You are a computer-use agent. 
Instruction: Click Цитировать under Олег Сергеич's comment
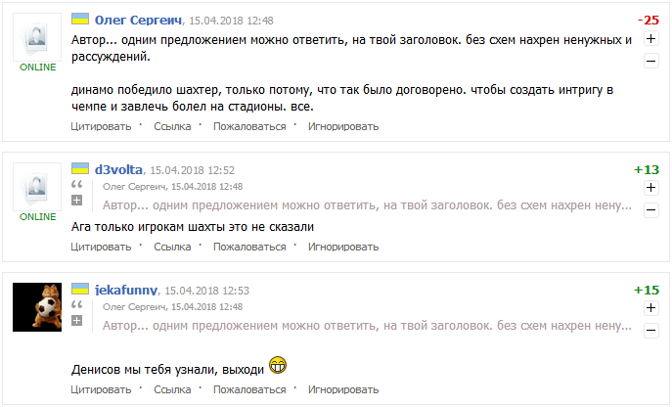(102, 126)
